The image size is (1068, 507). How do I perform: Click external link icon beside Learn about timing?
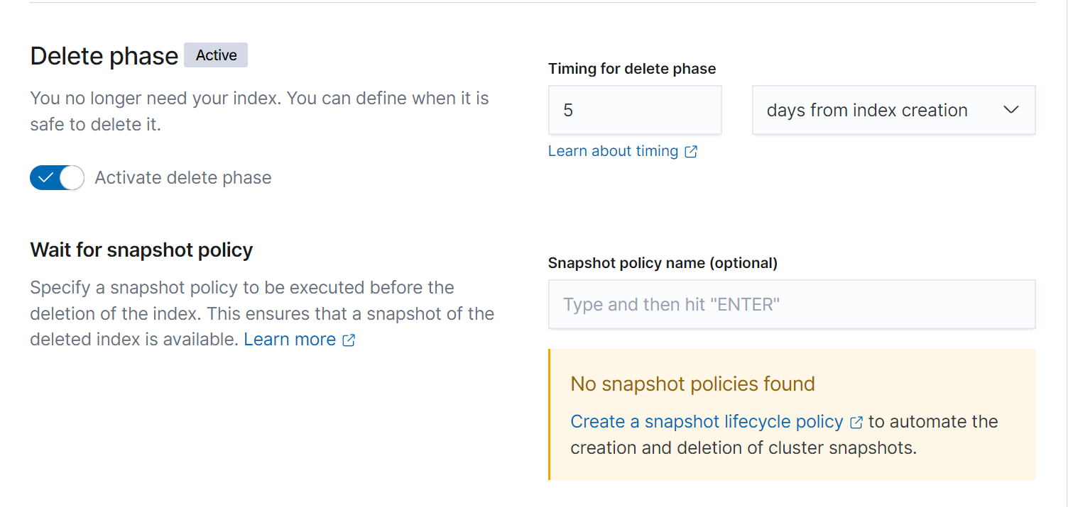tap(691, 152)
